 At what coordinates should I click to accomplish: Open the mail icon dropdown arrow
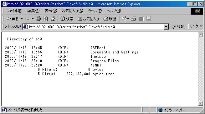tap(128, 19)
